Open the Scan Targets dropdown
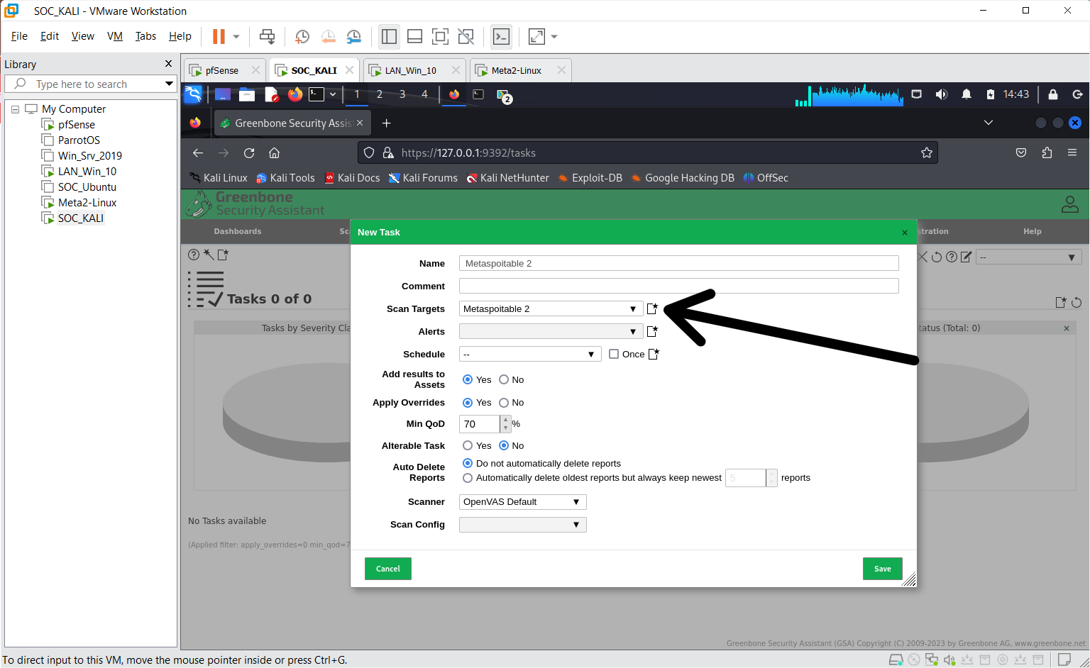This screenshot has height=668, width=1090. pos(551,308)
